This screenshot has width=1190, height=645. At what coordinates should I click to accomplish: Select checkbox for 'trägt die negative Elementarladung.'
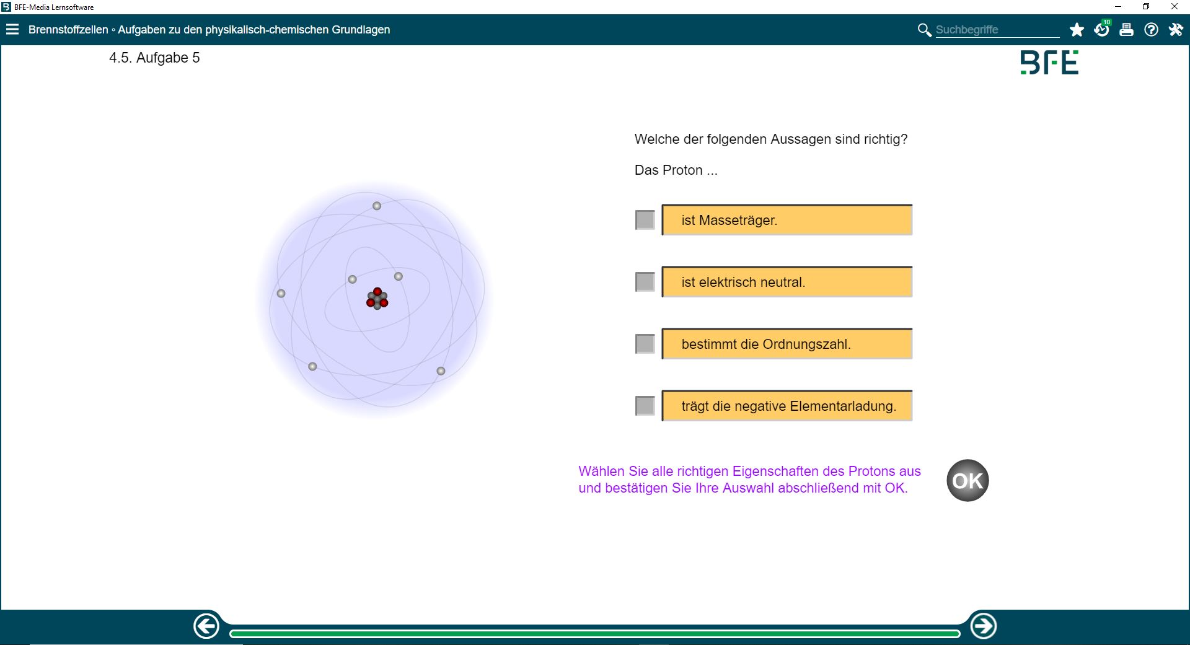(x=645, y=406)
